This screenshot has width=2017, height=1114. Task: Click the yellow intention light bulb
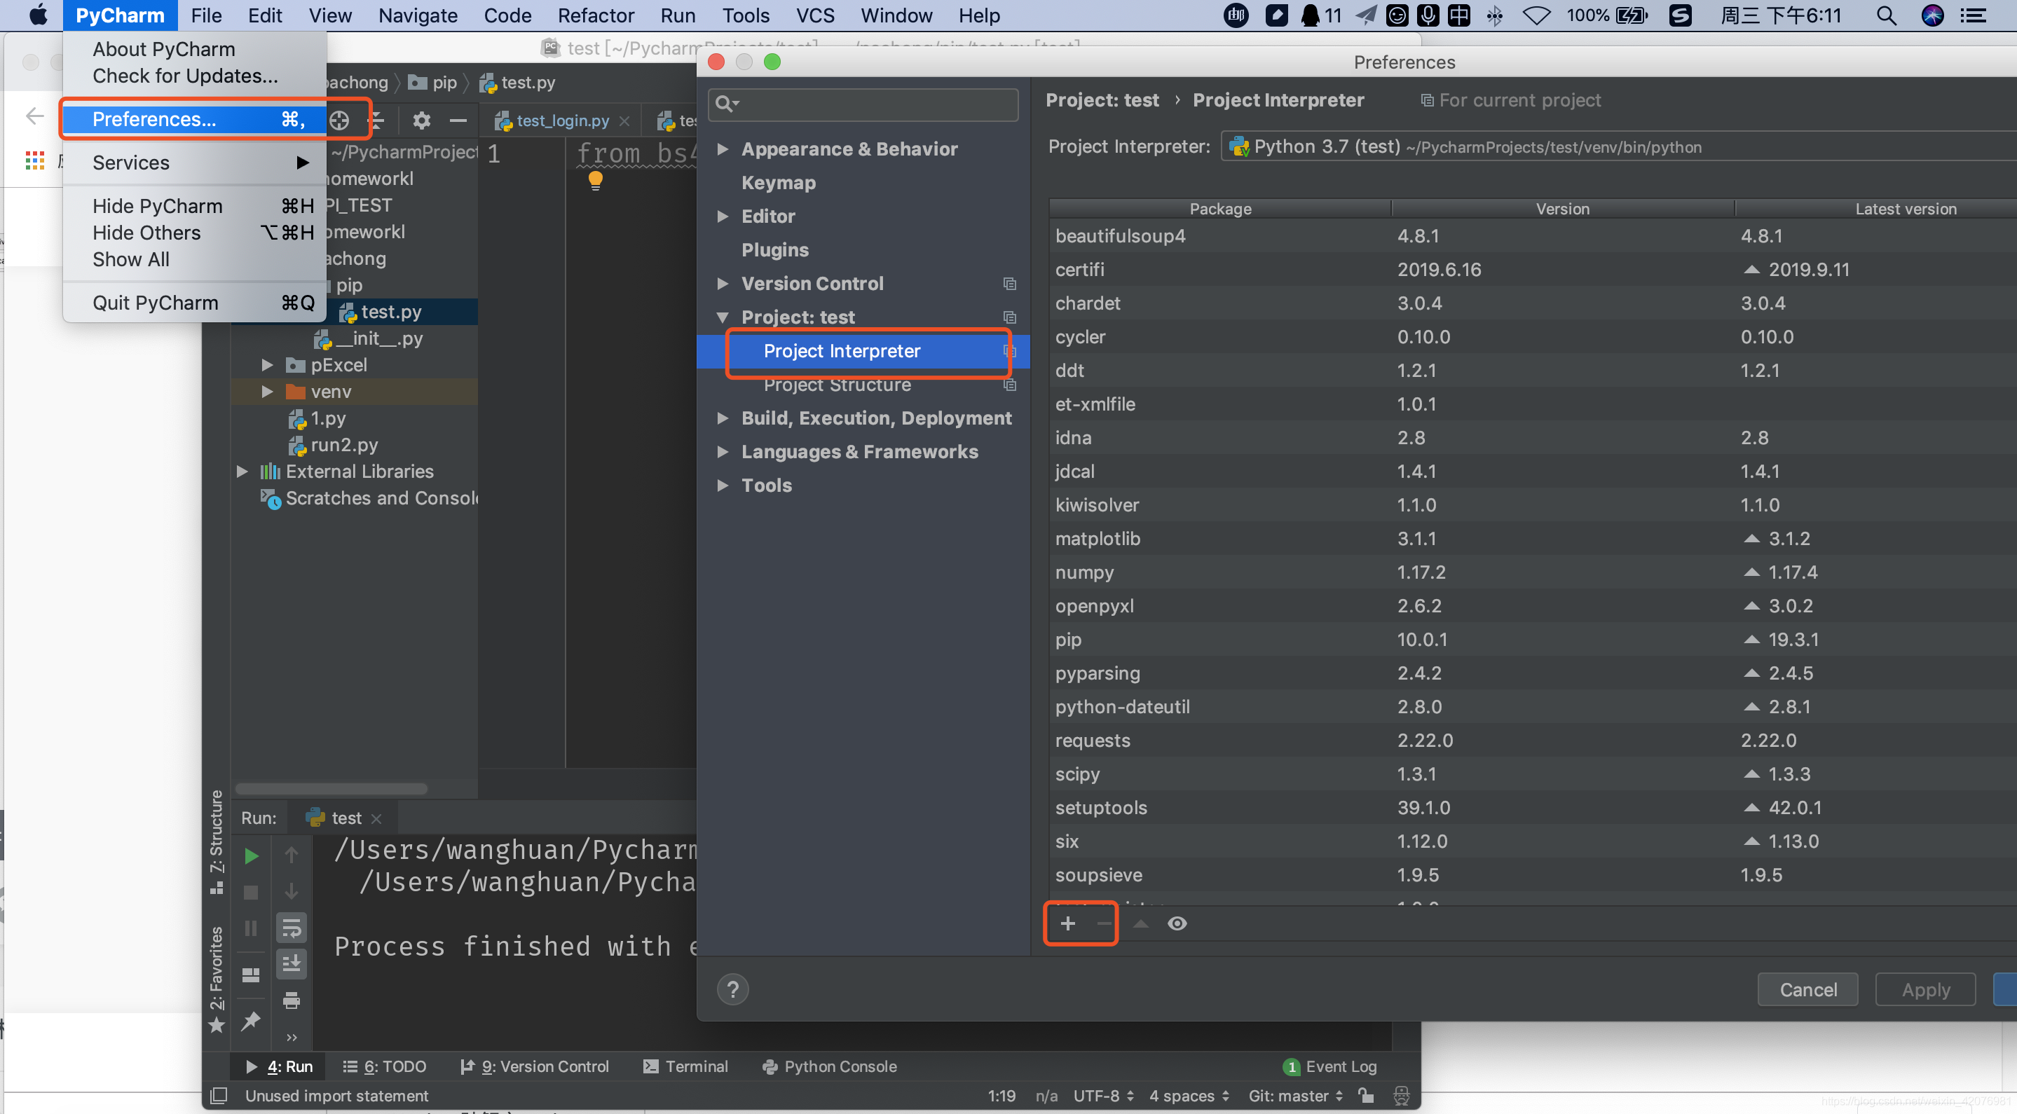coord(595,180)
